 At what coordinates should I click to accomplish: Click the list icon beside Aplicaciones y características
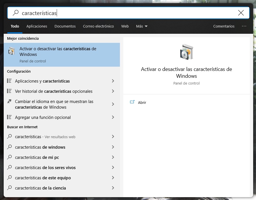pyautogui.click(x=9, y=81)
